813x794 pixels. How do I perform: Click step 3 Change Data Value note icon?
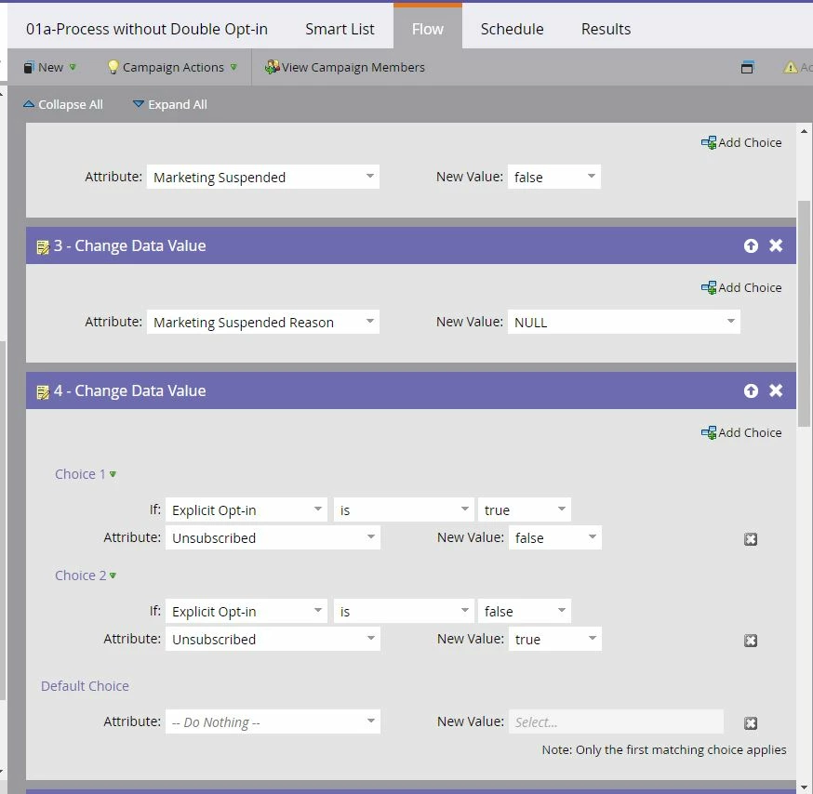click(43, 246)
